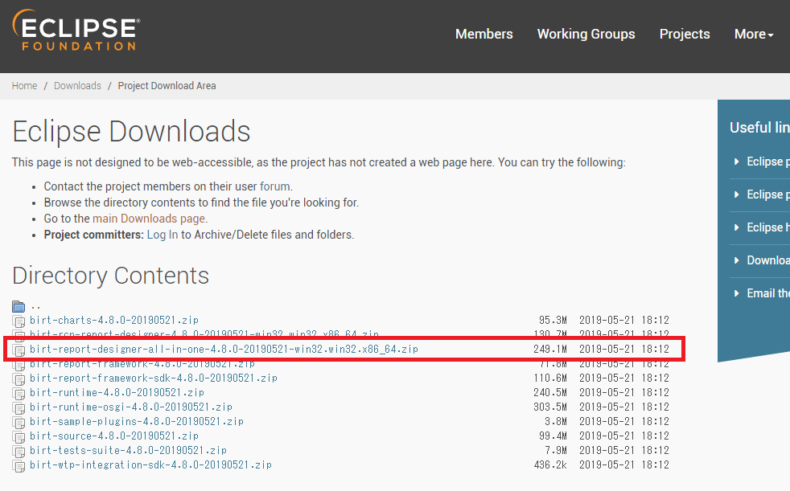Open the main Downloads page link
This screenshot has height=491, width=790.
(149, 219)
